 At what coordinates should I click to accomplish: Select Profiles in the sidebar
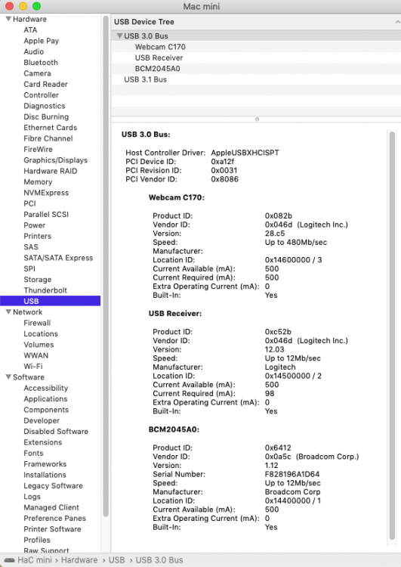click(37, 540)
